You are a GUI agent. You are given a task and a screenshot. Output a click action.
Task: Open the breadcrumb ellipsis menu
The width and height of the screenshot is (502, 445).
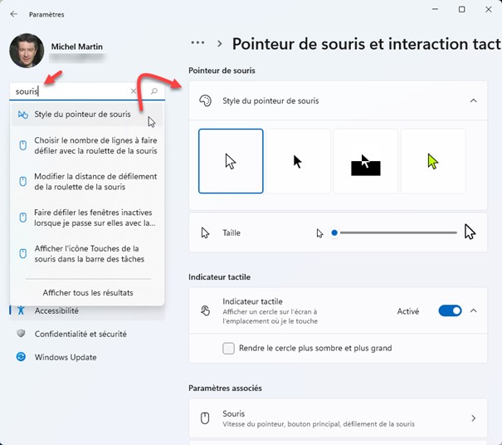tap(197, 42)
